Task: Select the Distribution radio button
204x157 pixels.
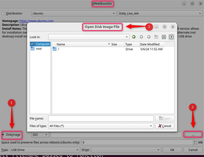Action: pyautogui.click(x=3, y=13)
